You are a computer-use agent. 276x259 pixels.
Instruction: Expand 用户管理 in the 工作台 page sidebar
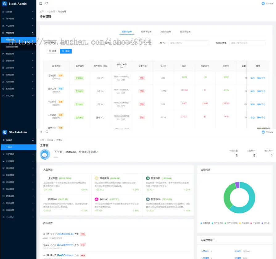(x=33, y=154)
